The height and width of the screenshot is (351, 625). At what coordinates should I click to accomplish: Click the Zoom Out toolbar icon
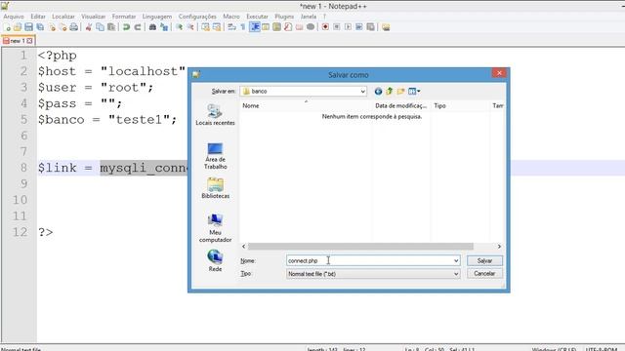coord(190,27)
